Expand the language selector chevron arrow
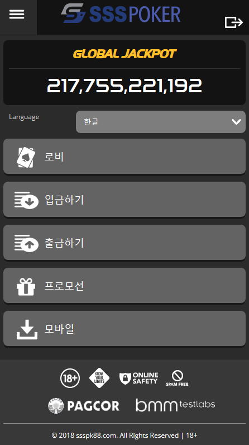 (x=236, y=122)
